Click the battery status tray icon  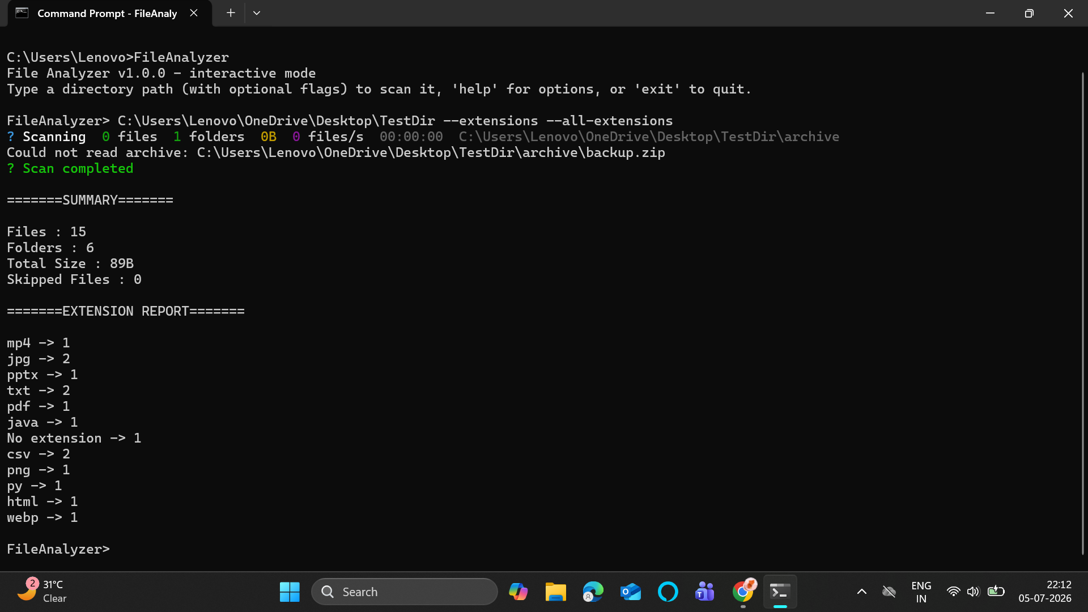(996, 592)
